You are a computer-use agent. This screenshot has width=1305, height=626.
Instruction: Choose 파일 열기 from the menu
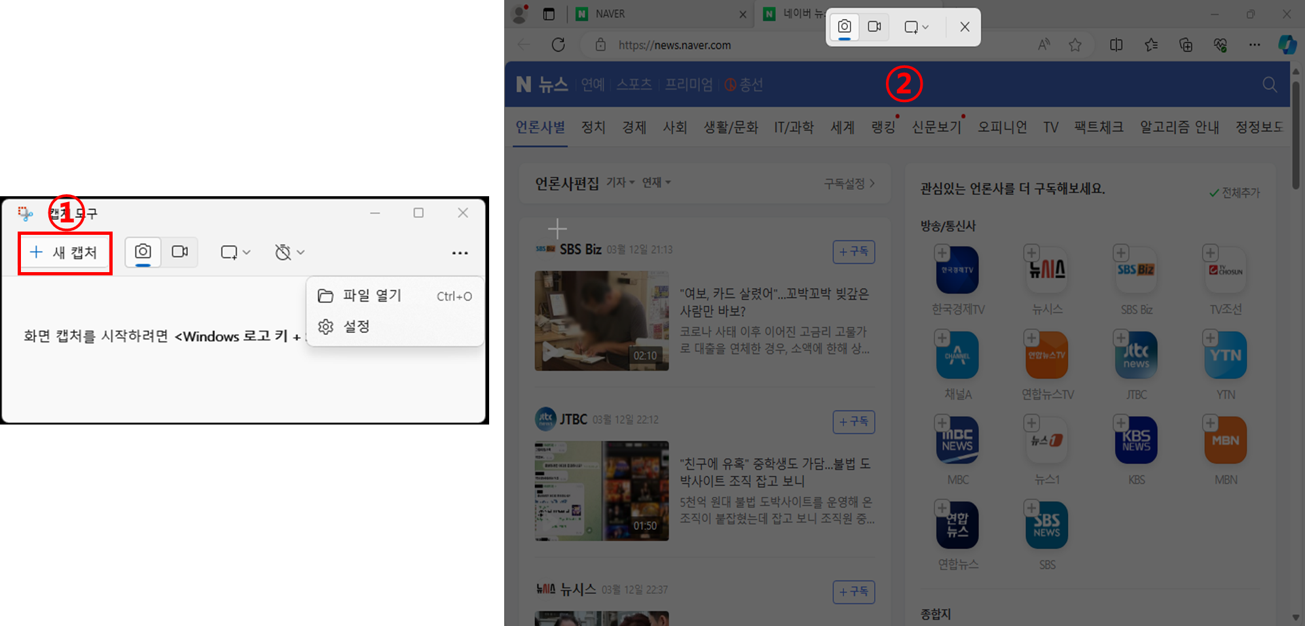[395, 296]
